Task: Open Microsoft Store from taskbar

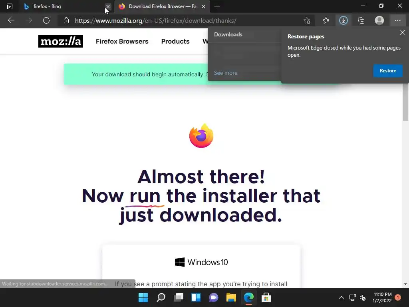Action: click(x=266, y=297)
